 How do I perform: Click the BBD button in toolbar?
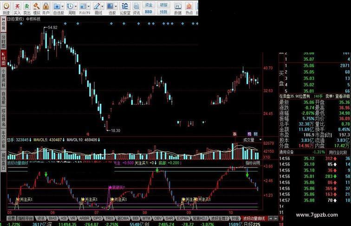tap(149, 12)
